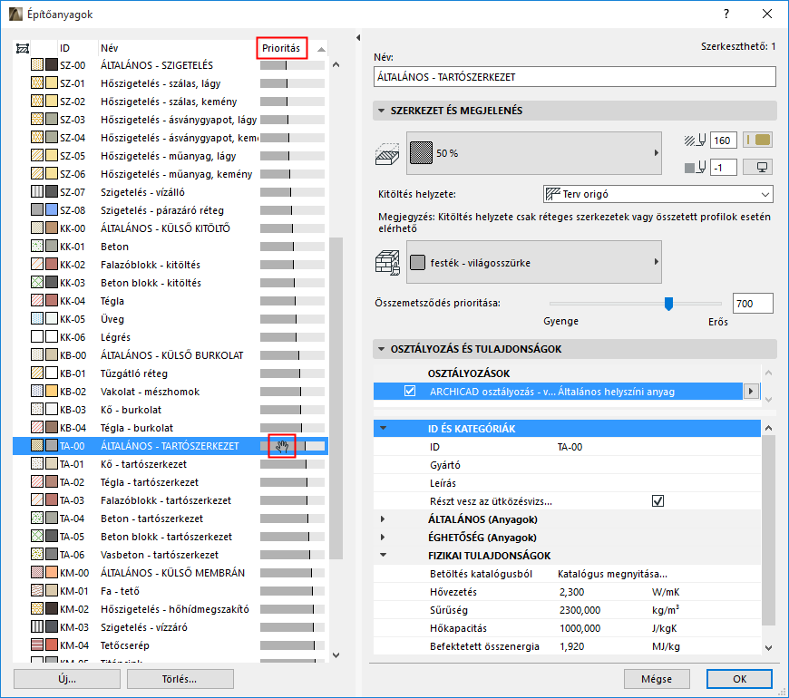Select Beton blokk - tartószerkezet row
This screenshot has height=698, width=789.
pyautogui.click(x=170, y=537)
